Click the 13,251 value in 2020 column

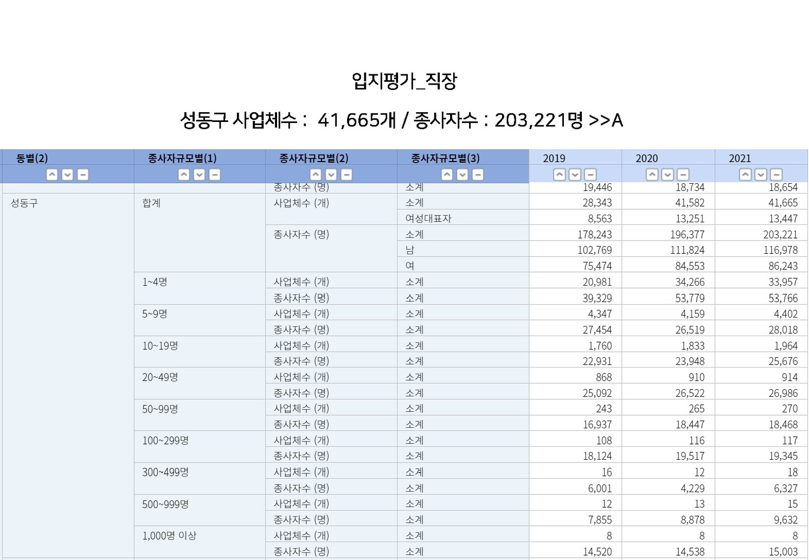[690, 218]
